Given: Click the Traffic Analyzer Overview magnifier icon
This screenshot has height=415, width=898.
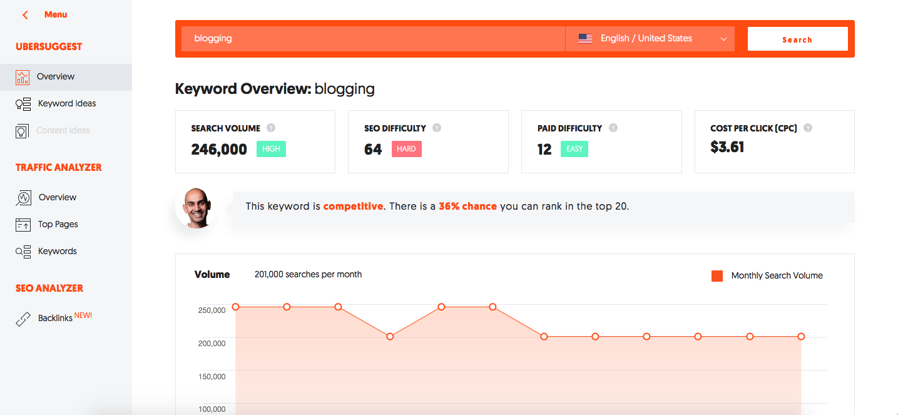Looking at the screenshot, I should tap(23, 198).
